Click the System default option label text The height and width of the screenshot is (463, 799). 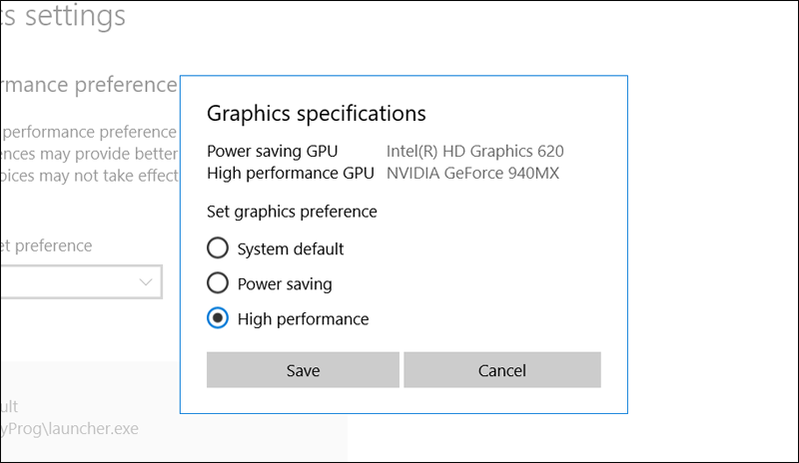291,248
